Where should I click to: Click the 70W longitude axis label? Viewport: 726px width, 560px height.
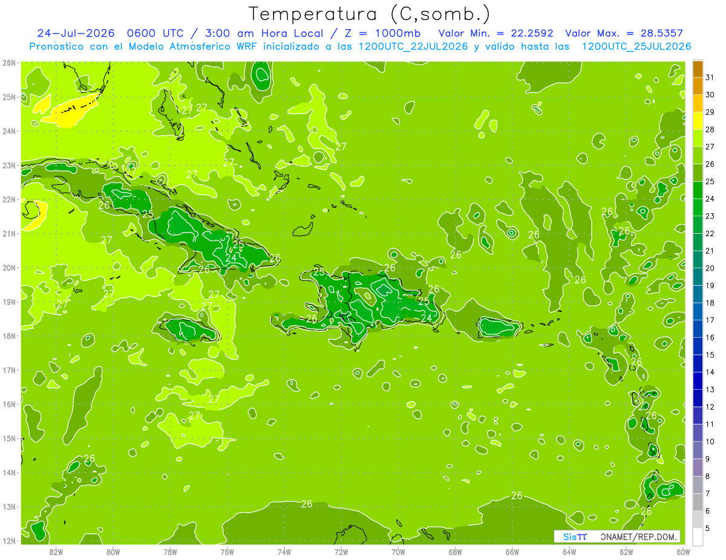click(398, 551)
